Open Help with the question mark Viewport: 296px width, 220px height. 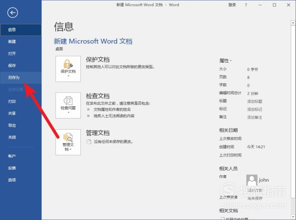click(x=246, y=5)
